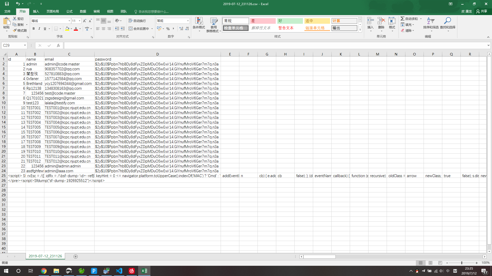492x276 pixels.
Task: Open the cell borders icon
Action: [x=56, y=29]
